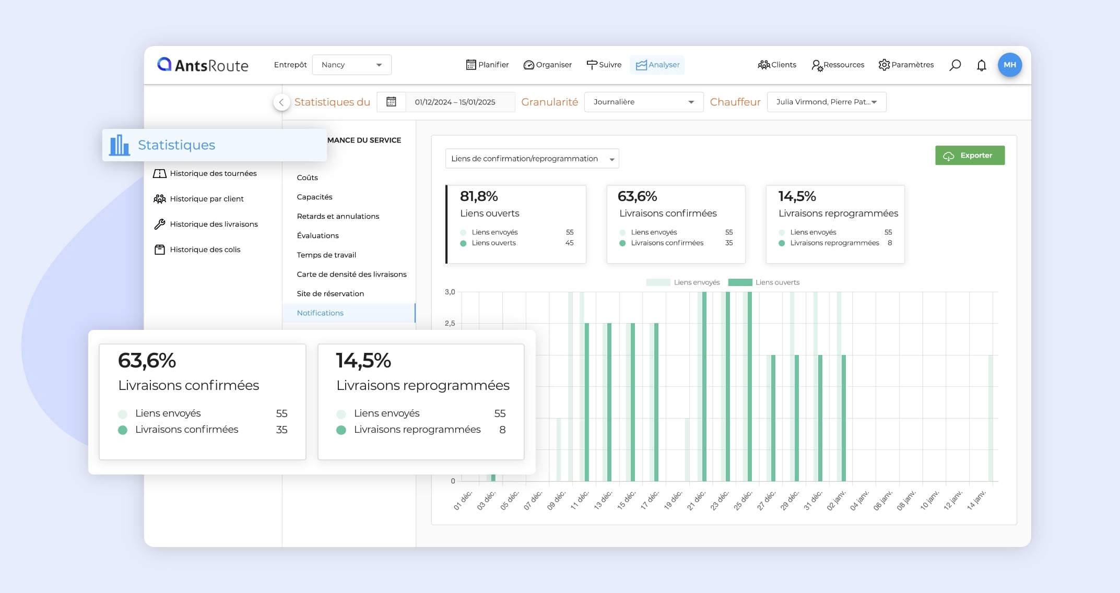Open Historique par client in the sidebar
The height and width of the screenshot is (593, 1120).
[x=206, y=199]
